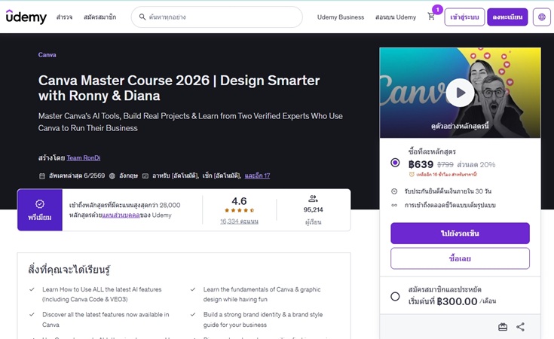
Task: Click the search magnifier icon
Action: pos(142,17)
